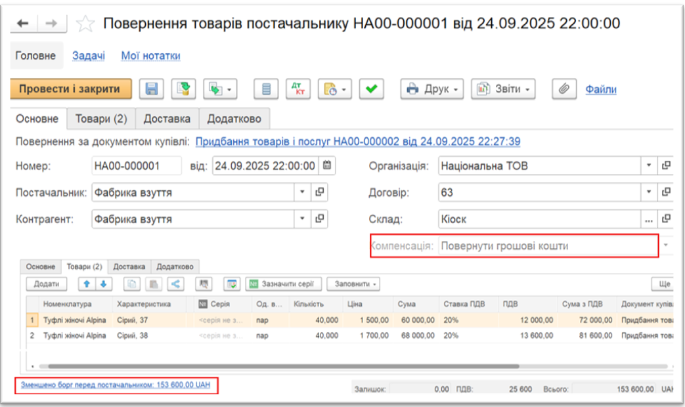Image resolution: width=685 pixels, height=407 pixels.
Task: Click the paperclip attachments icon
Action: (x=563, y=89)
